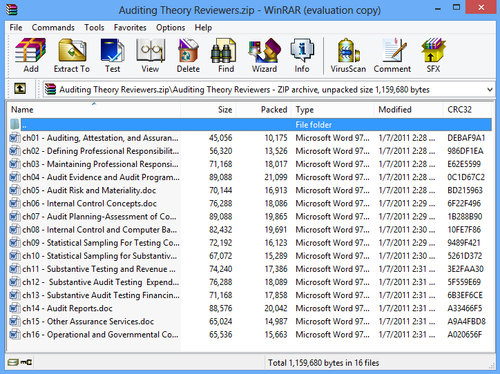The width and height of the screenshot is (500, 374).
Task: Select ch09 - Statistical Sampling For Testing file
Action: pyautogui.click(x=101, y=243)
